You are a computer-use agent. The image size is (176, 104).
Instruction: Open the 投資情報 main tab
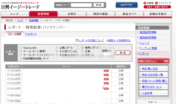[43, 14]
